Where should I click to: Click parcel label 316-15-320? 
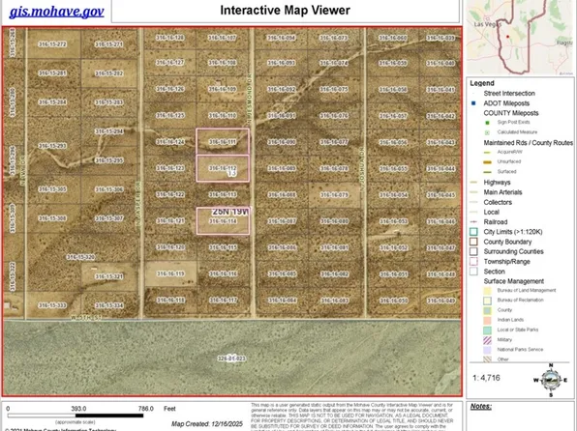tap(80, 257)
